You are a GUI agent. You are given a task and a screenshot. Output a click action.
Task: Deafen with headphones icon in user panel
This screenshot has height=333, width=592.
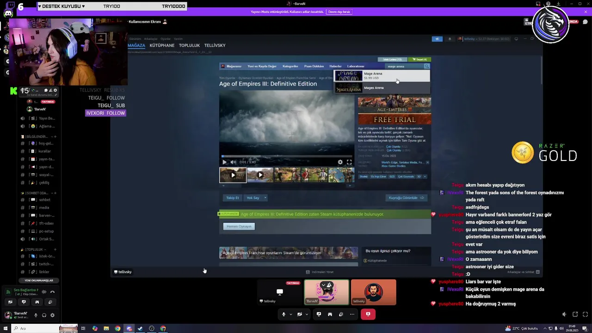pos(44,315)
